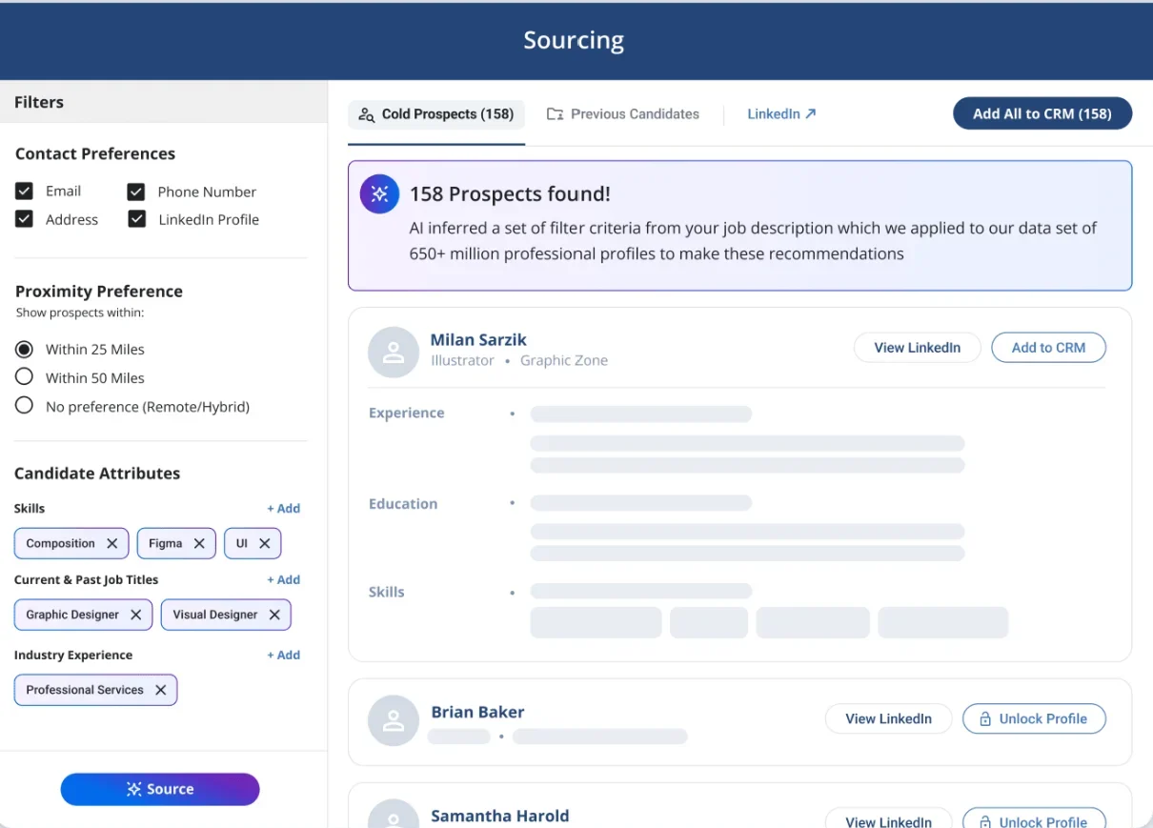The width and height of the screenshot is (1153, 828).
Task: Choose No preference (Remote/Hybrid) option
Action: click(24, 406)
